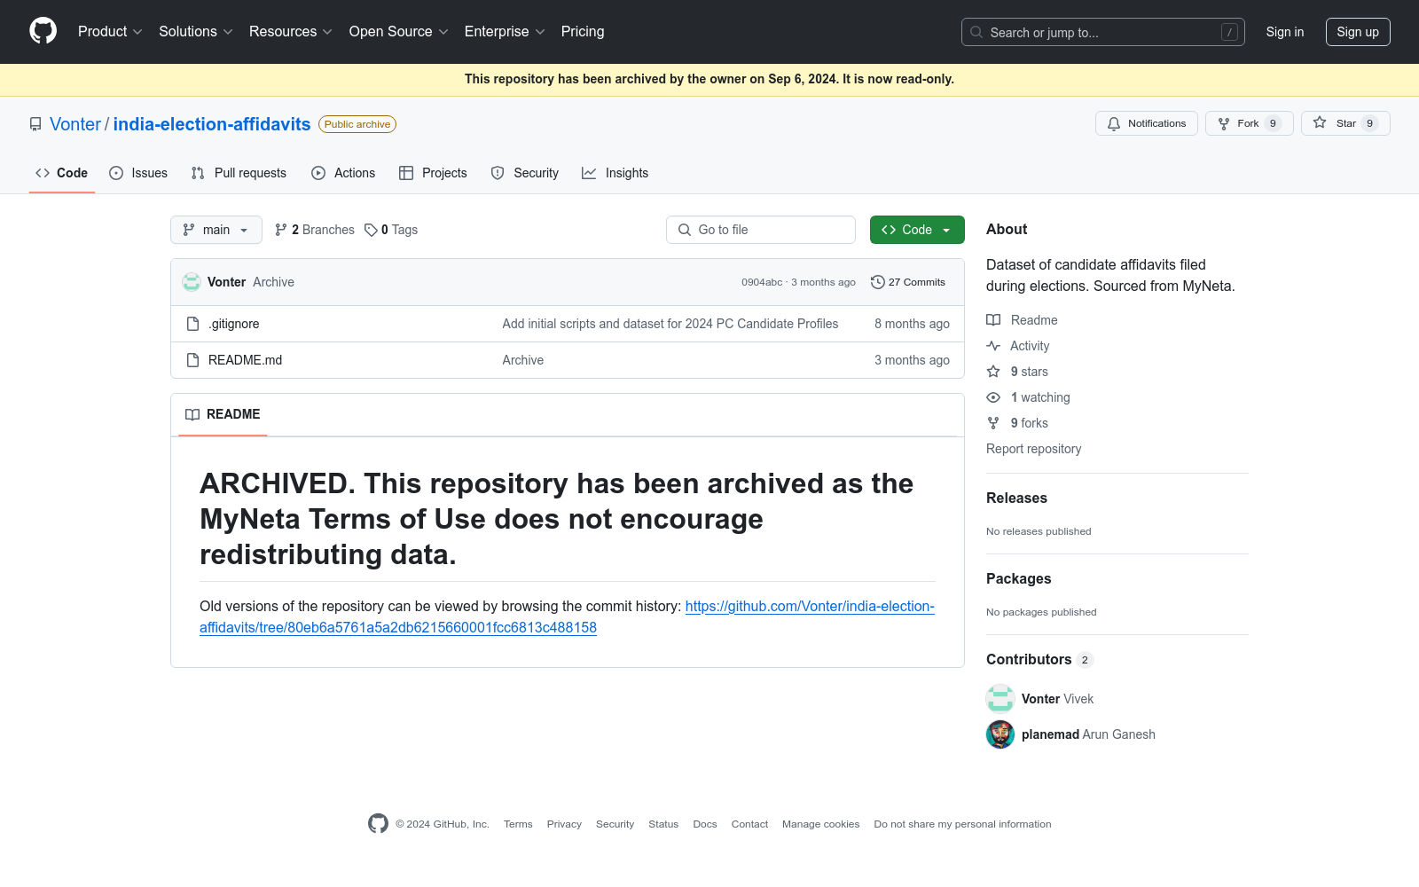The width and height of the screenshot is (1419, 887).
Task: Open the india-election-affidavits repository link
Action: click(212, 124)
